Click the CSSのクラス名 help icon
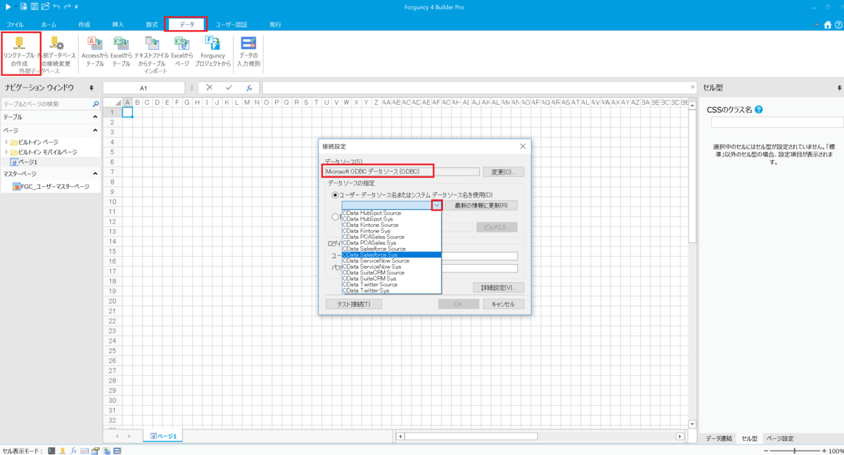844x455 pixels. coord(759,110)
